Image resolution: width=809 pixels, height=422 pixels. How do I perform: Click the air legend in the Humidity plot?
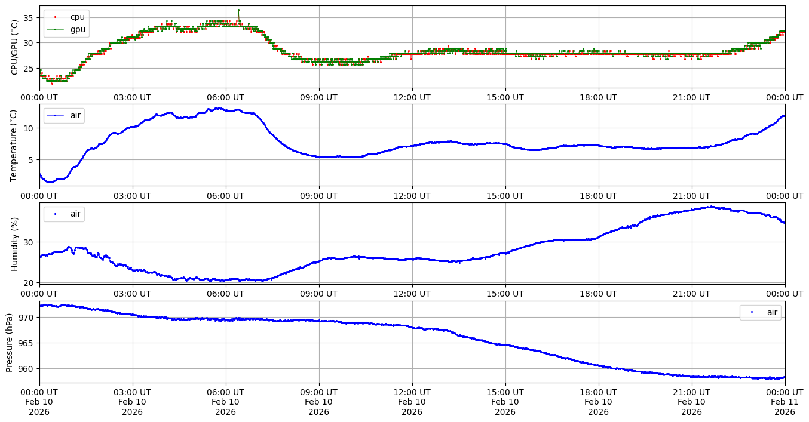[x=64, y=214]
